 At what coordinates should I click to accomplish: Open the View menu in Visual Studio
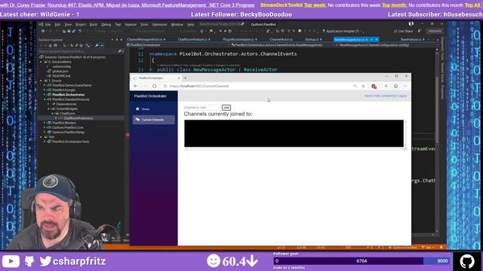[68, 24]
